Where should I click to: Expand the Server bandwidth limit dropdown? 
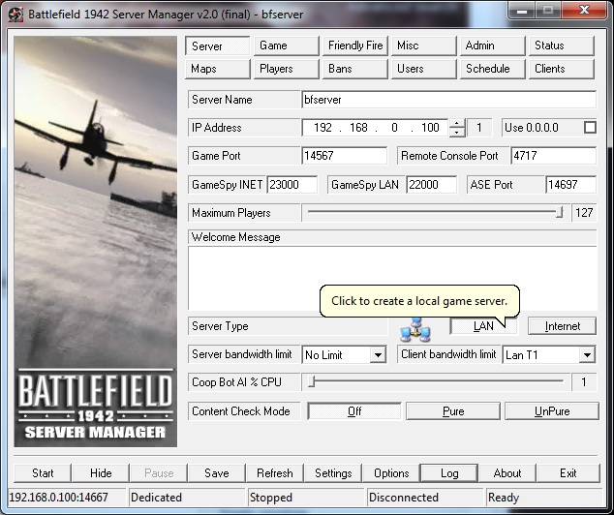(378, 355)
